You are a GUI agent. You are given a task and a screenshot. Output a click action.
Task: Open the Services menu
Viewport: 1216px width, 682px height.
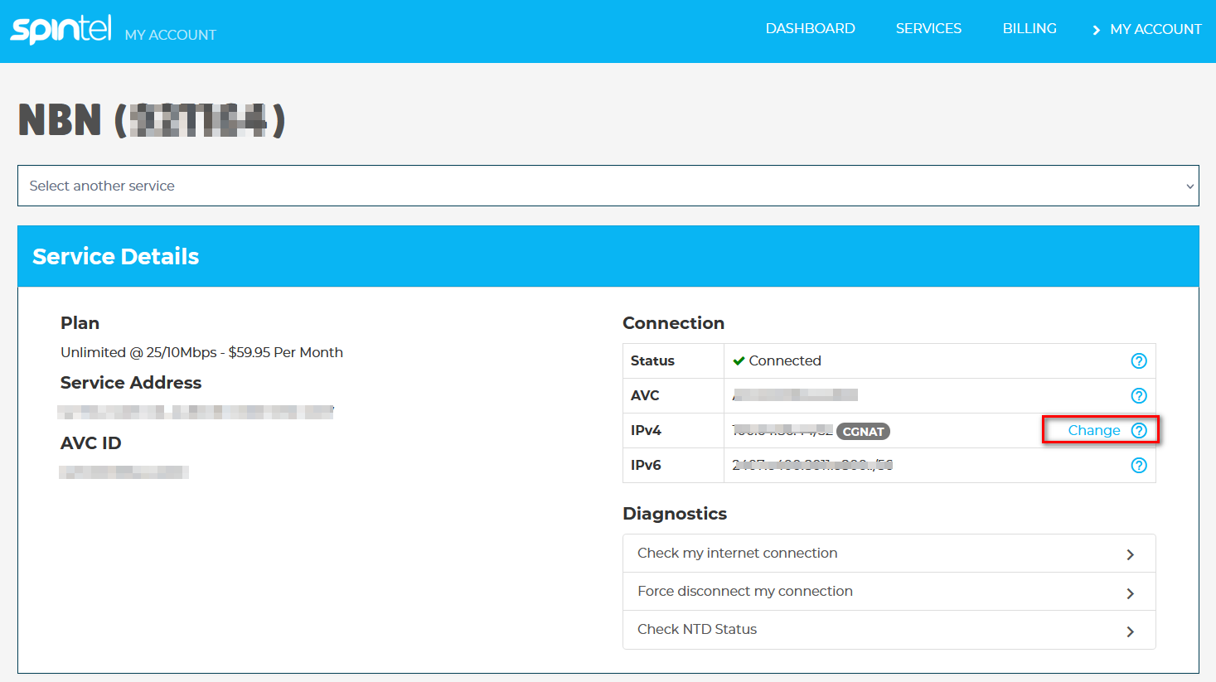click(928, 28)
